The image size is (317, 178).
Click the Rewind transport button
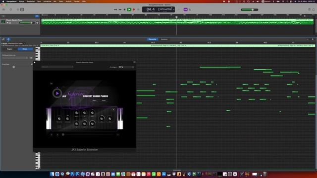(115, 9)
